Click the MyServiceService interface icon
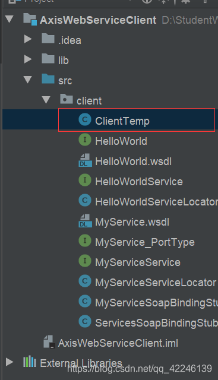Image resolution: width=218 pixels, height=380 pixels. (x=85, y=261)
